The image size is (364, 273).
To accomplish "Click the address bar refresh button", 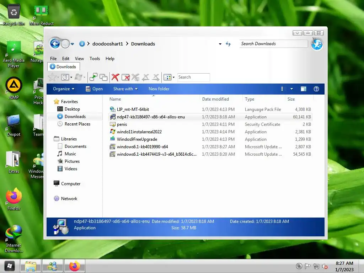I will pyautogui.click(x=228, y=44).
